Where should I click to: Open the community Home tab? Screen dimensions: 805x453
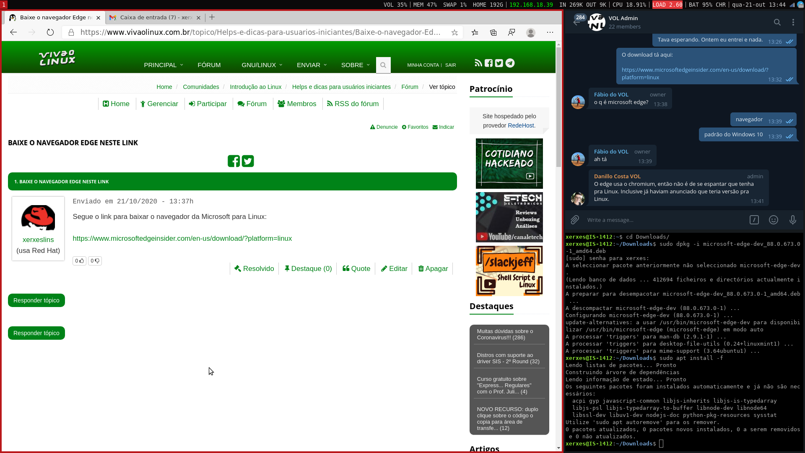pos(116,104)
